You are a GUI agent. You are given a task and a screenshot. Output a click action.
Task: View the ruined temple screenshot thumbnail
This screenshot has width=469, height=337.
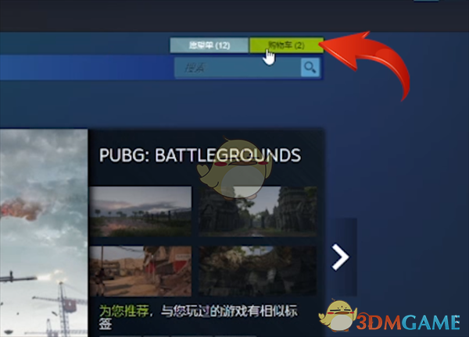[x=257, y=211]
